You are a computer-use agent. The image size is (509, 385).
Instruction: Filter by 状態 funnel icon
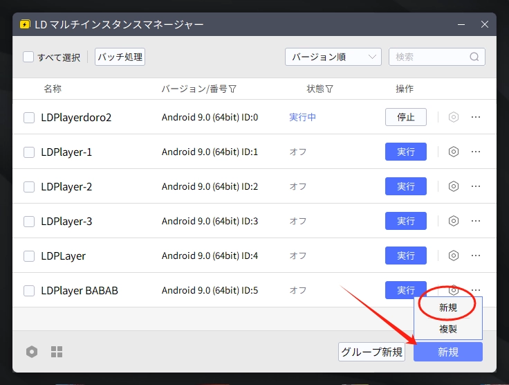tap(329, 89)
